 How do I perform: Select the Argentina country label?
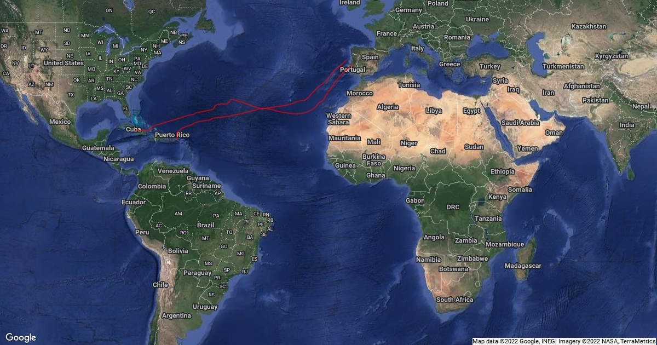[176, 315]
